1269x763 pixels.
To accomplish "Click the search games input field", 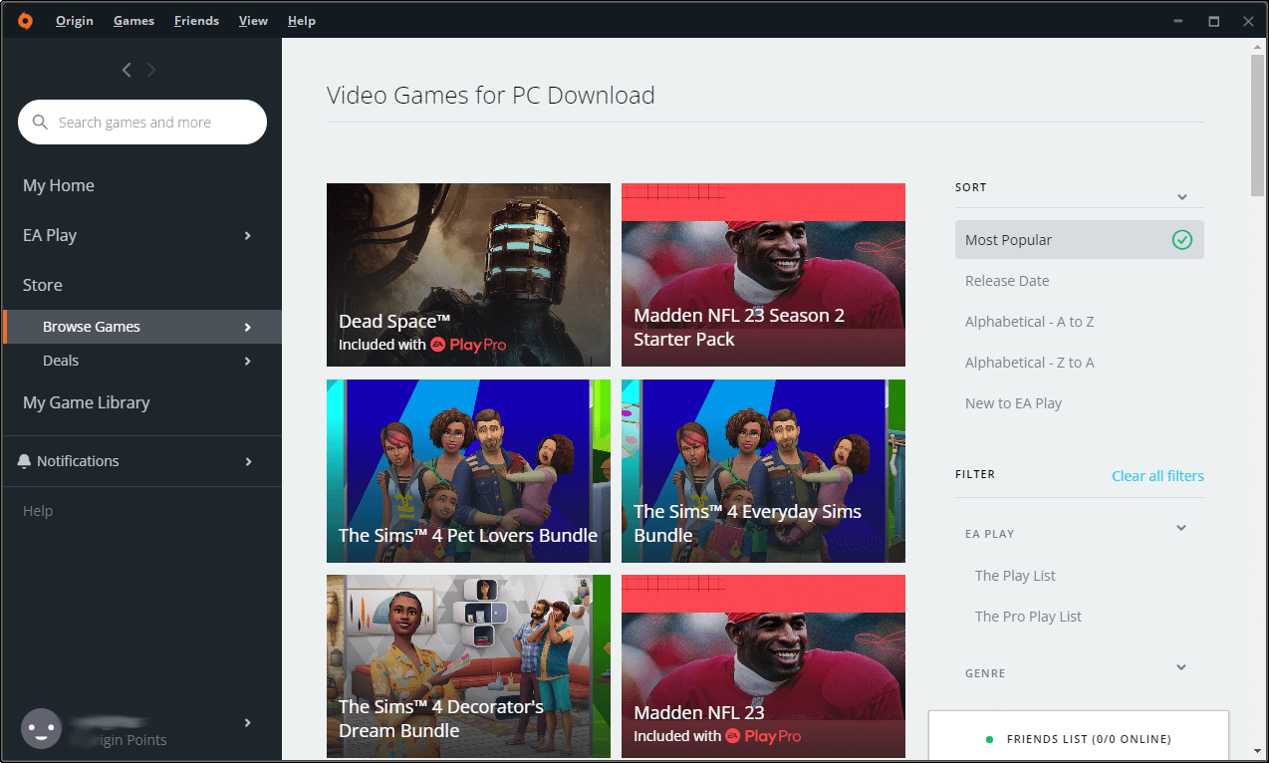I will [x=142, y=123].
